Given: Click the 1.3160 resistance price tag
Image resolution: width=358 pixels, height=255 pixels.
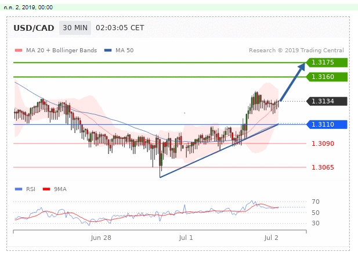Looking at the screenshot, I should coord(327,77).
